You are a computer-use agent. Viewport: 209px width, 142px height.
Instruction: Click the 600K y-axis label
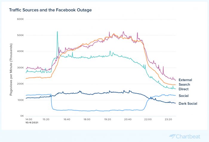click(x=20, y=19)
